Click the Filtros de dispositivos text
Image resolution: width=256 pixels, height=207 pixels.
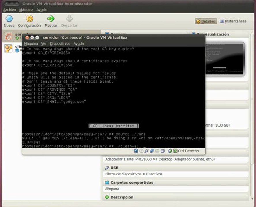pos(133,174)
